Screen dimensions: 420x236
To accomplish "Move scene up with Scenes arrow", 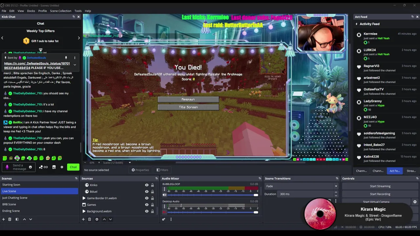I will pyautogui.click(x=24, y=219).
